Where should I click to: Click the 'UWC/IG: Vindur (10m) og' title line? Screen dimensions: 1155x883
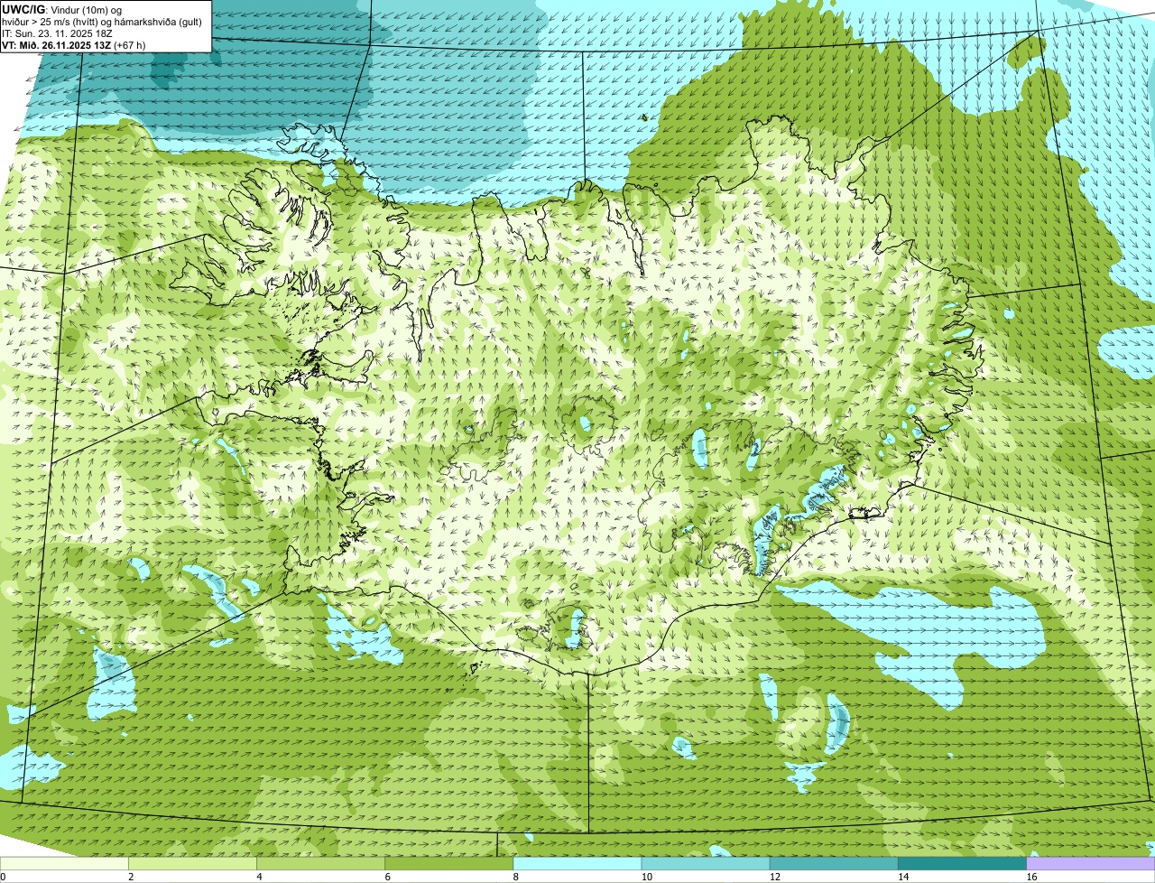[62, 9]
